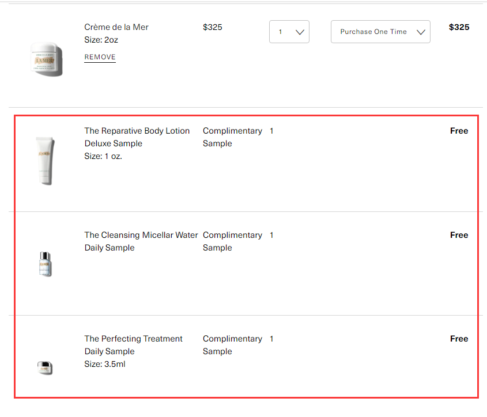Click Free price for Reparative Body Lotion
Image resolution: width=487 pixels, height=417 pixels.
[459, 131]
